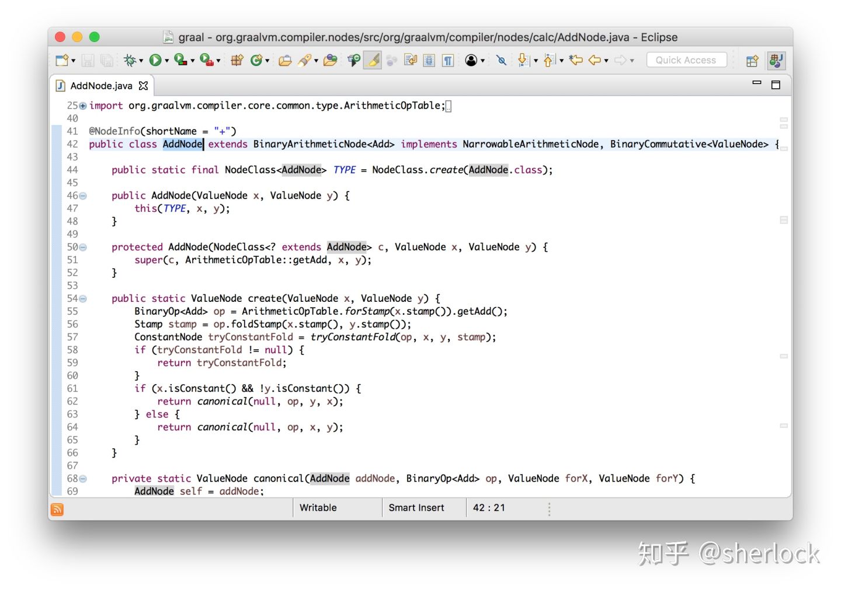Screen dimensions: 841x589
Task: Click the Forward navigation arrow
Action: tap(620, 60)
